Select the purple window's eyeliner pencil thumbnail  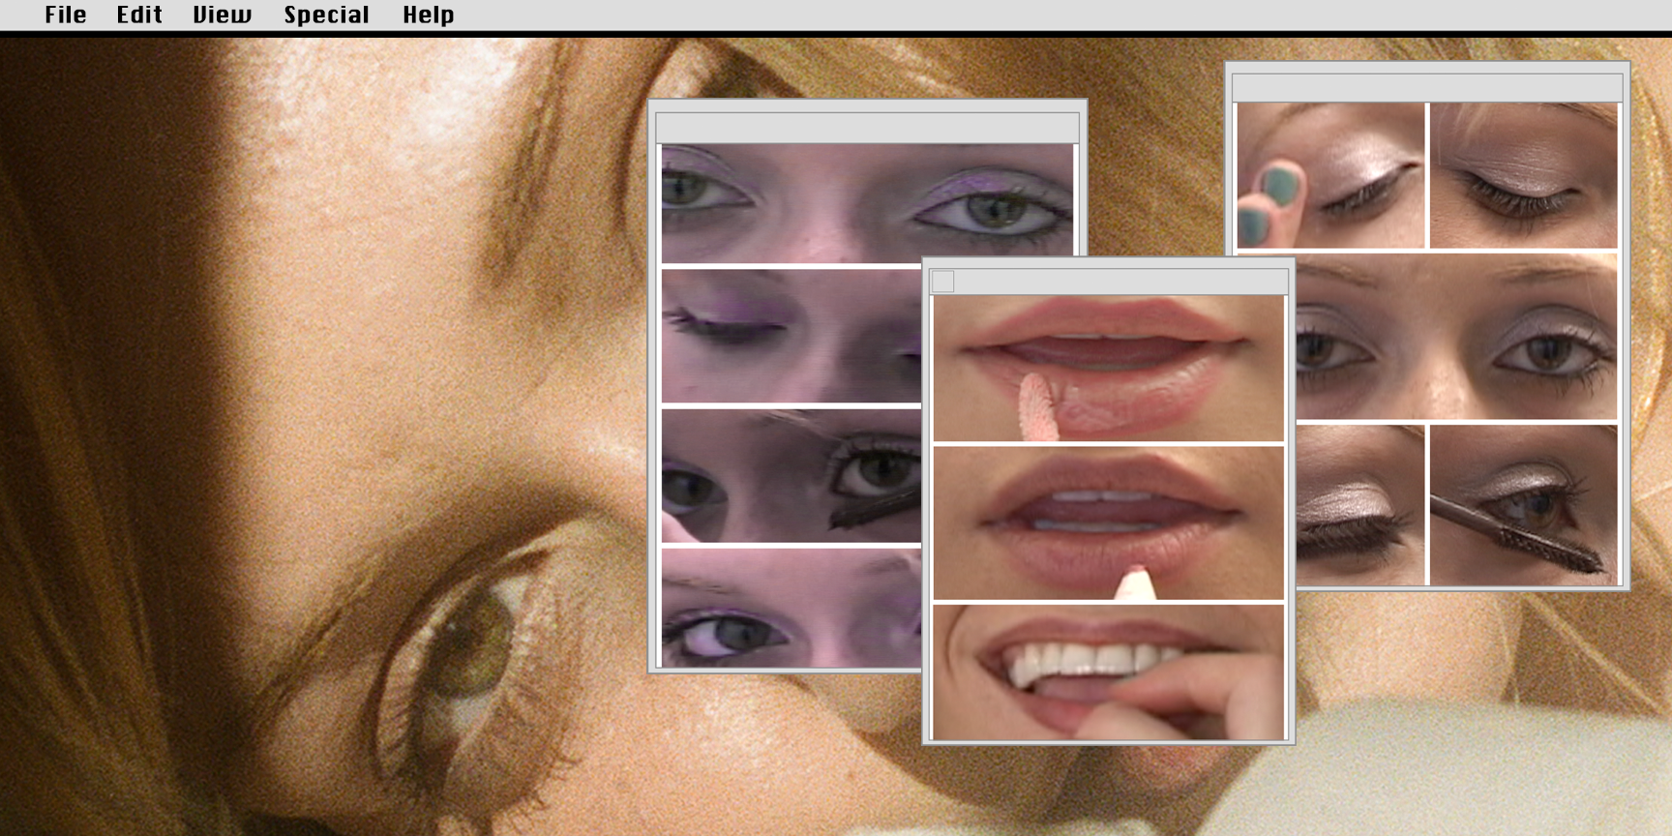point(791,475)
